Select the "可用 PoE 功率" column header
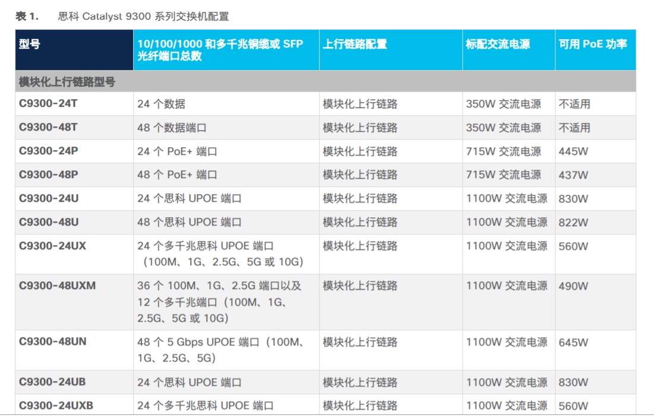The height and width of the screenshot is (416, 654). pos(596,50)
